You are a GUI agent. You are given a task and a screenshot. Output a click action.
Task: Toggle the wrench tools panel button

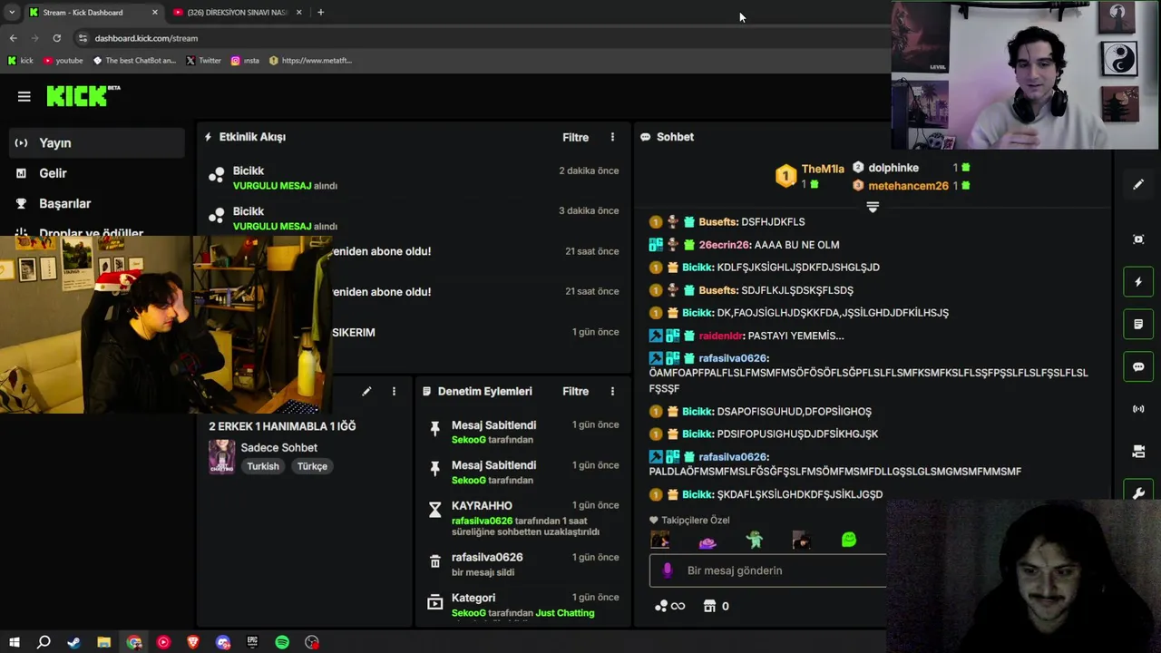(x=1138, y=493)
